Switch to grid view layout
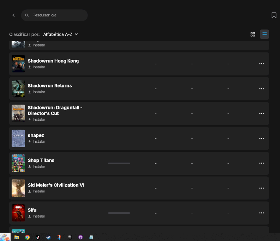 pos(253,34)
